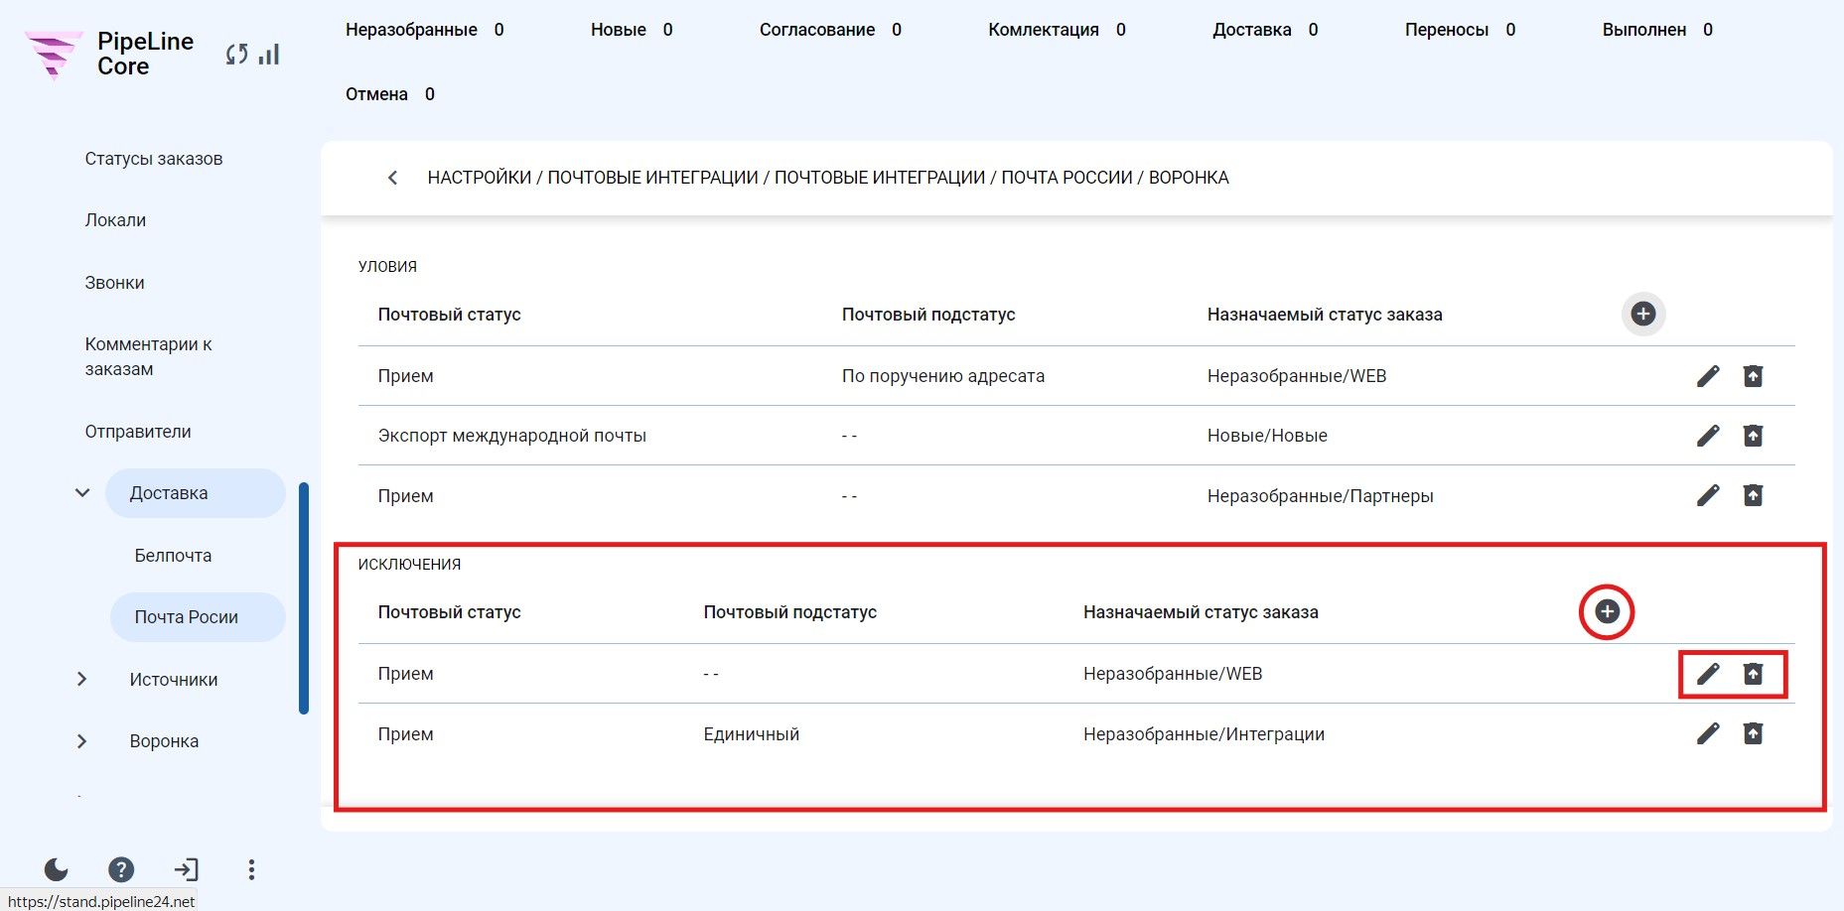This screenshot has width=1844, height=911.
Task: Open the Доставка status counter at top
Action: tap(1265, 30)
